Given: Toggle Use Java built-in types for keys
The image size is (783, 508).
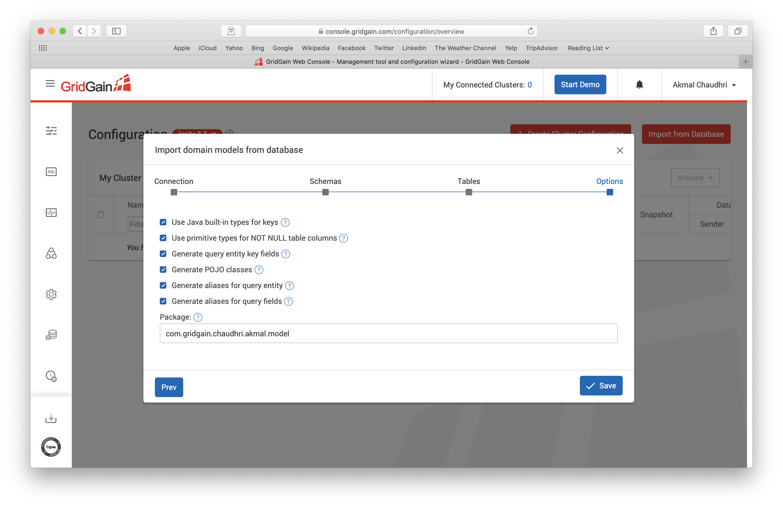Looking at the screenshot, I should [x=163, y=222].
